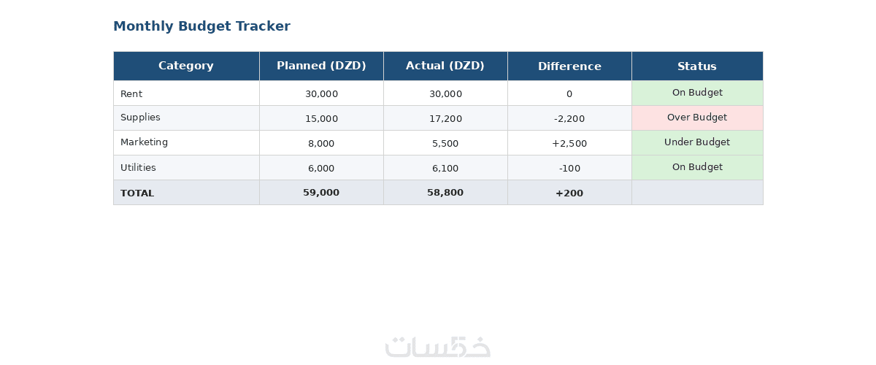Select the Planned (DZD) column header
The width and height of the screenshot is (876, 365).
click(321, 66)
